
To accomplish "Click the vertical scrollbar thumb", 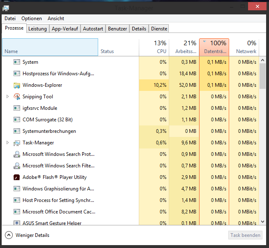I will pyautogui.click(x=262, y=76).
